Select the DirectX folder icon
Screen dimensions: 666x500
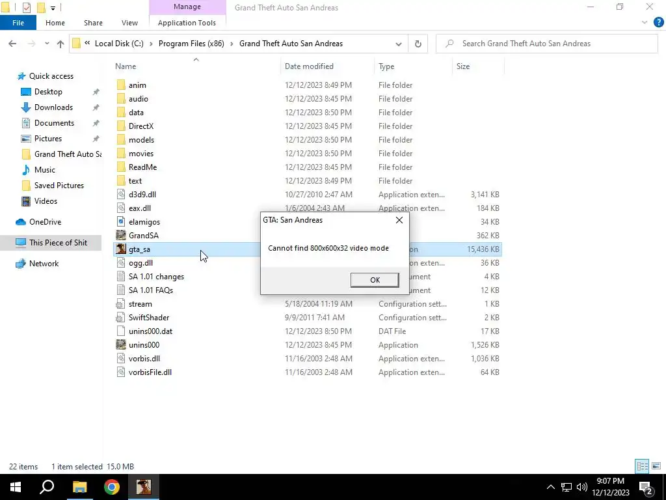121,126
